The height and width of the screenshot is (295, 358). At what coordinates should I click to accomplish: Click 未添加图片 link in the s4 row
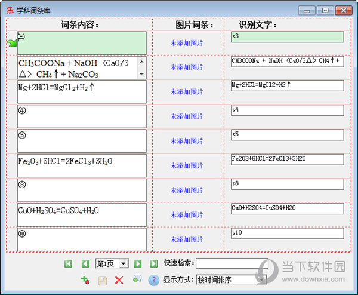187,116
